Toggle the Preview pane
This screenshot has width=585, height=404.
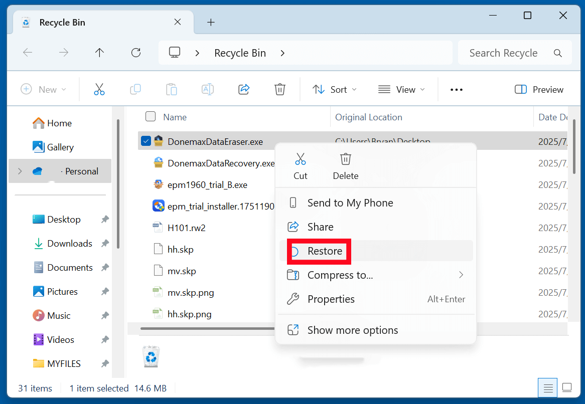pyautogui.click(x=538, y=89)
